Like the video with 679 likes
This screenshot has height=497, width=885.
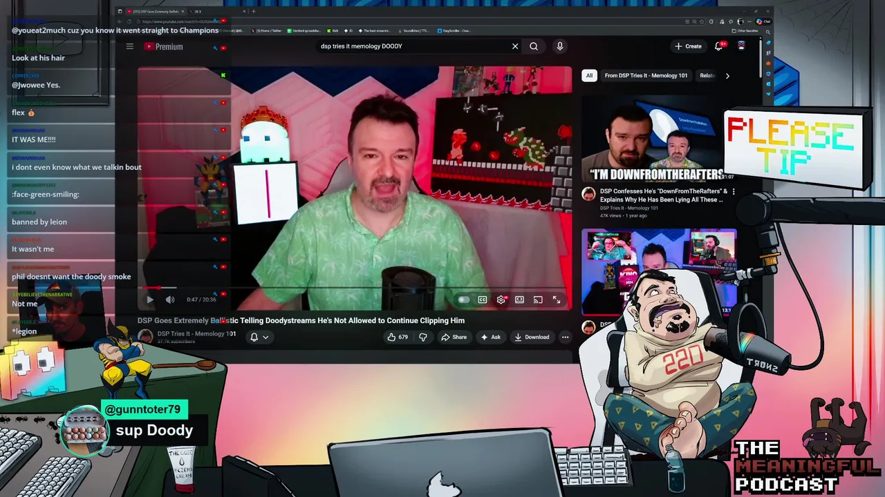[398, 337]
